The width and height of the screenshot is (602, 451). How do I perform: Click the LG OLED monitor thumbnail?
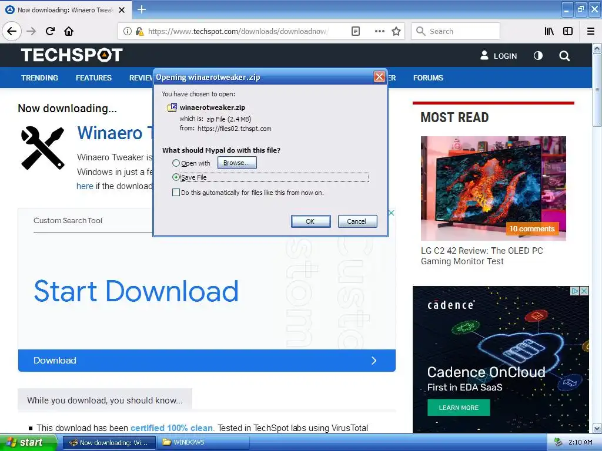[x=493, y=189]
